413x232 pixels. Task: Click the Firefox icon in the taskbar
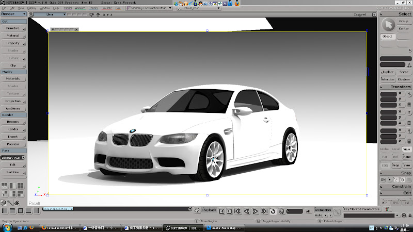tap(31, 227)
